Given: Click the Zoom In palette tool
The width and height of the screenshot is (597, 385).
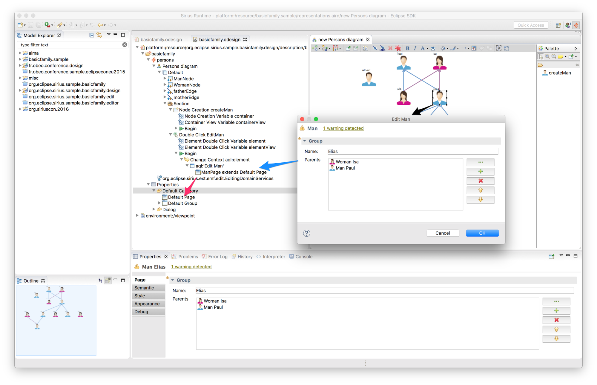Looking at the screenshot, I should [x=547, y=57].
